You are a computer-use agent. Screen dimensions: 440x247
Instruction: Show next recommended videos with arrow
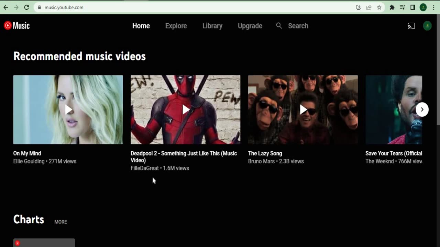pos(422,110)
